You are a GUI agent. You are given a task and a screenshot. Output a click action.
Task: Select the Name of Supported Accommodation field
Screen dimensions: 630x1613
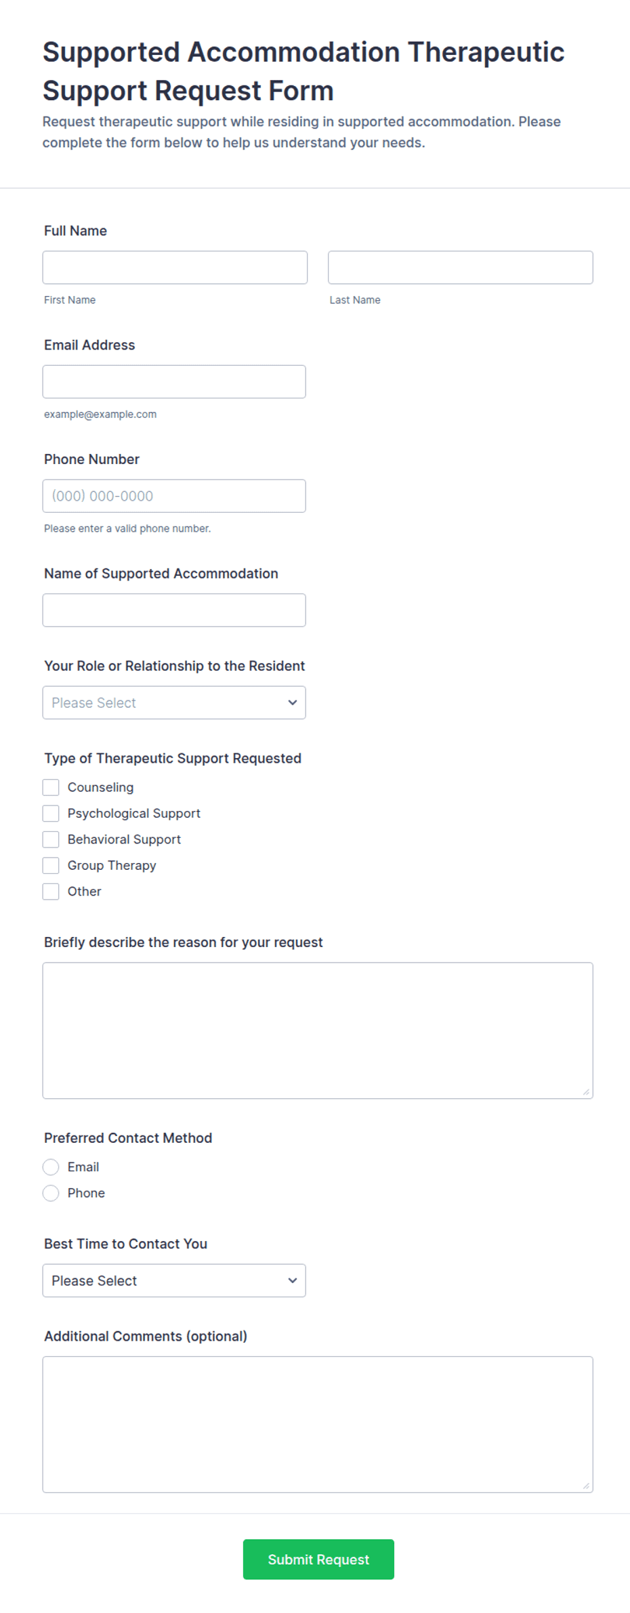click(x=174, y=610)
